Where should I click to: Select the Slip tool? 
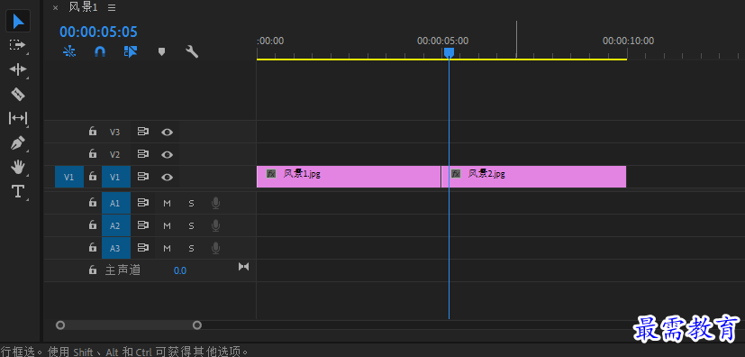(18, 118)
